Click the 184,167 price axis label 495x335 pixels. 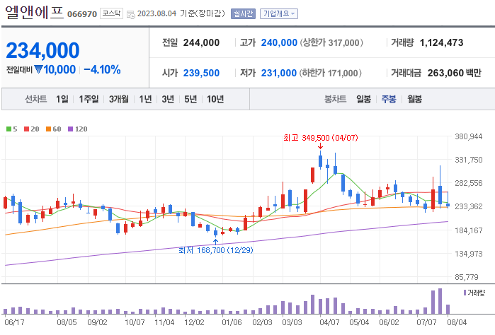[469, 230]
